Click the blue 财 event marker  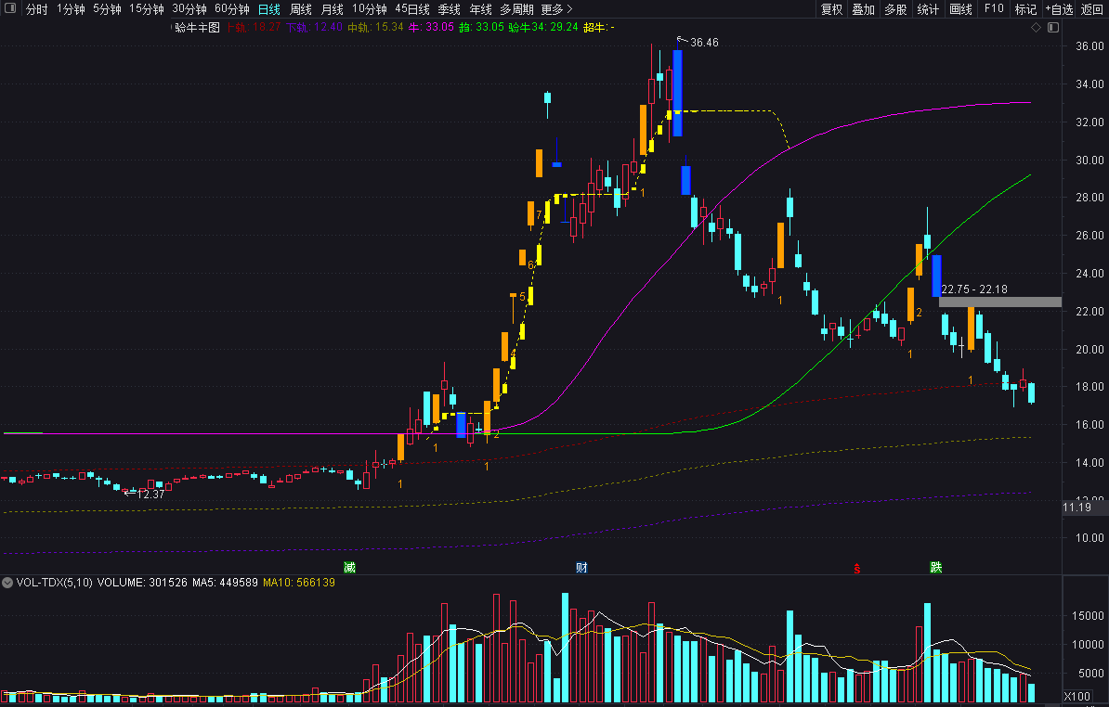point(581,567)
